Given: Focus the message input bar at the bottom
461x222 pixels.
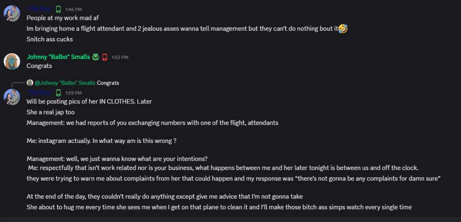Looking at the screenshot, I should pyautogui.click(x=230, y=219).
